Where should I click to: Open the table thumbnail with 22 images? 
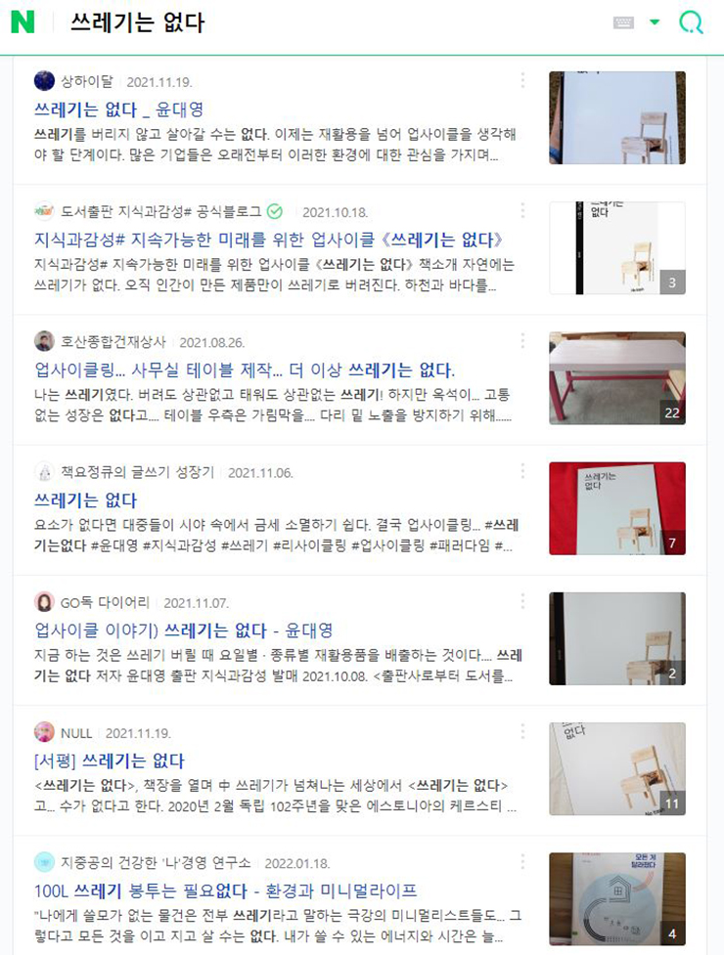[617, 378]
